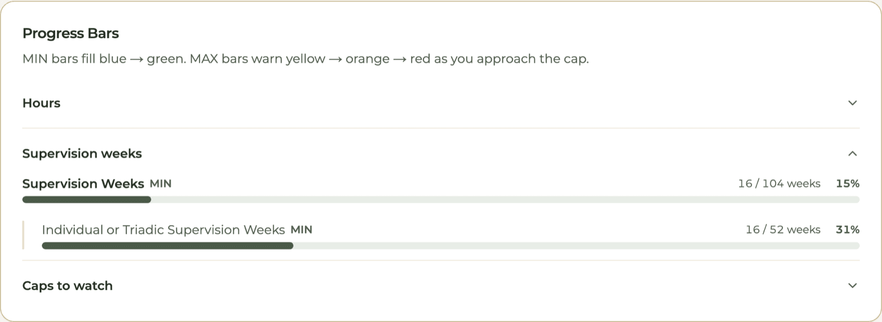This screenshot has width=882, height=322.
Task: Click the MIN badge beside Individual or Triadic
Action: [302, 230]
